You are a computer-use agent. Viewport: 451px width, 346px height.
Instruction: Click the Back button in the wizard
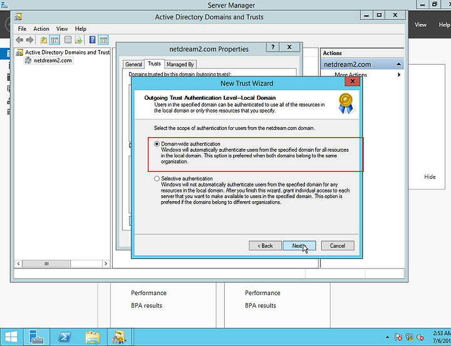tap(265, 246)
